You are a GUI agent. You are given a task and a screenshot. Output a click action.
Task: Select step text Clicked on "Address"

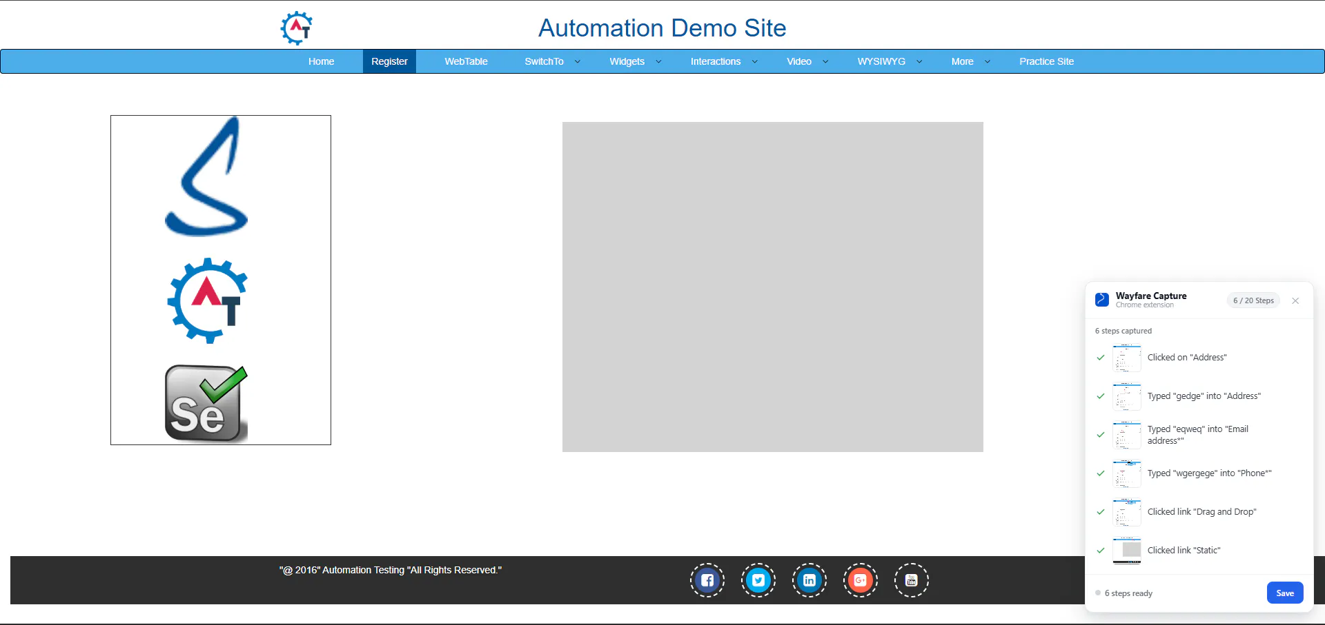[1187, 358]
